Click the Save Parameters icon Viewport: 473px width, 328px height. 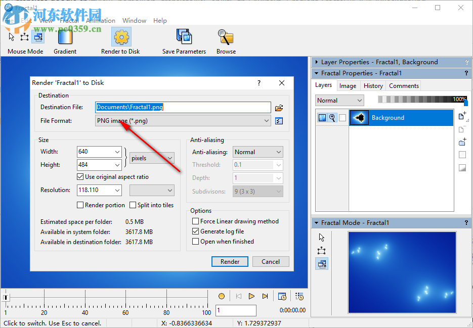click(x=184, y=37)
